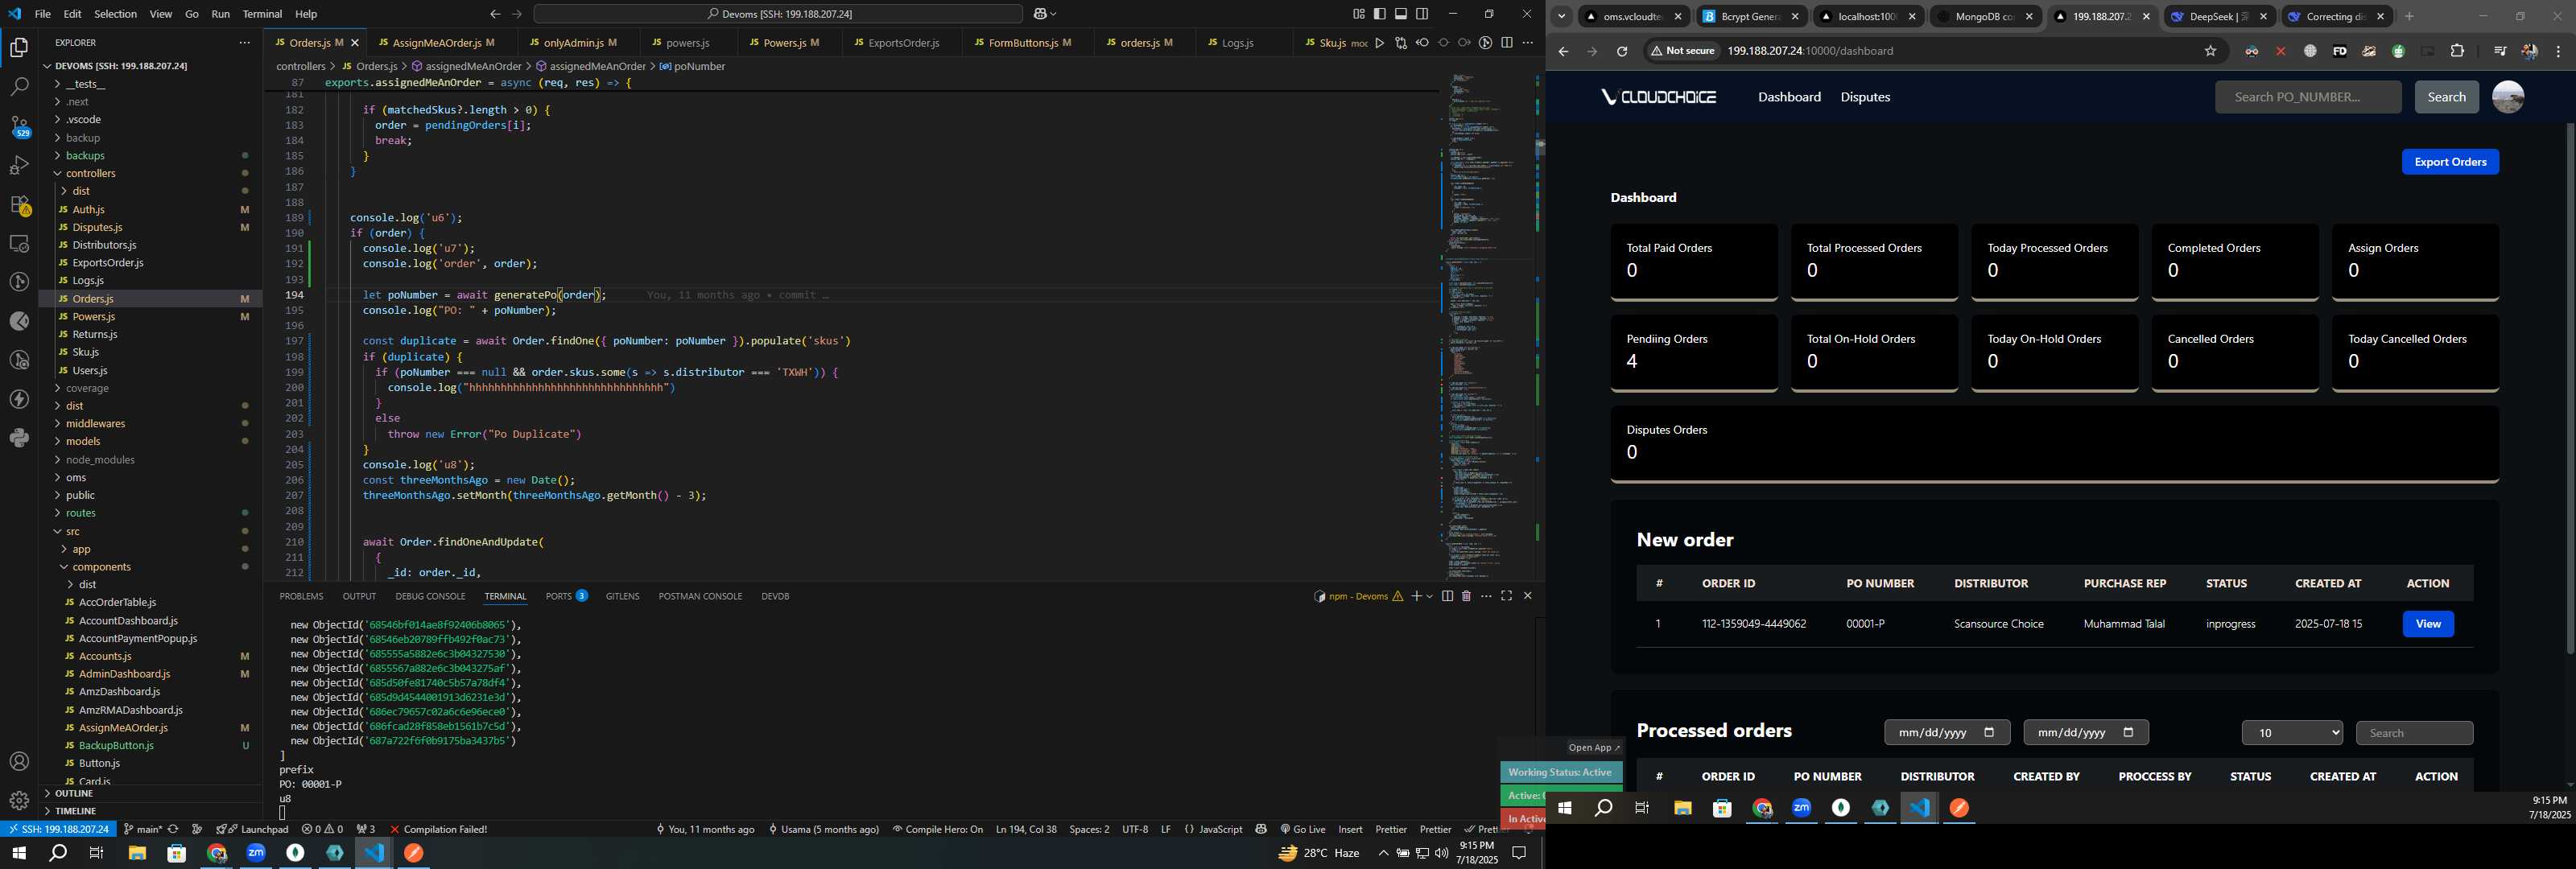Open the Chrome Extensions puzzle icon
This screenshot has height=869, width=2576.
coord(2457,51)
